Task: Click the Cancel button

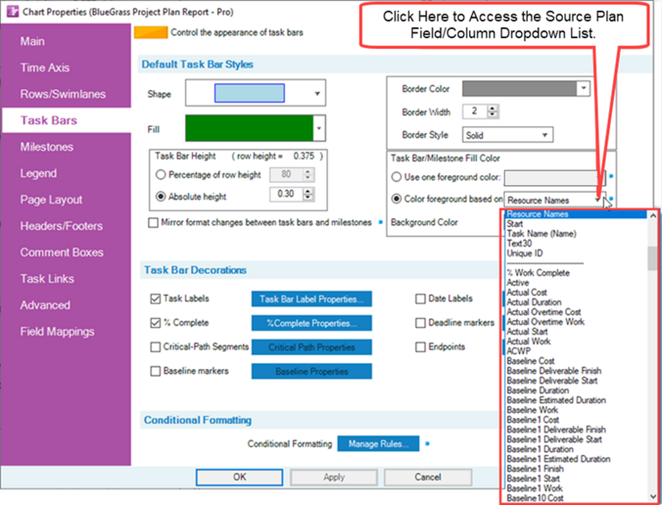Action: tap(428, 477)
